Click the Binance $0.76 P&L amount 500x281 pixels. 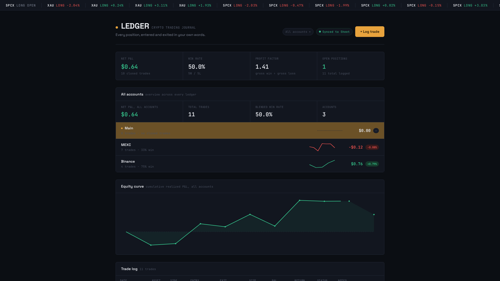pos(357,164)
